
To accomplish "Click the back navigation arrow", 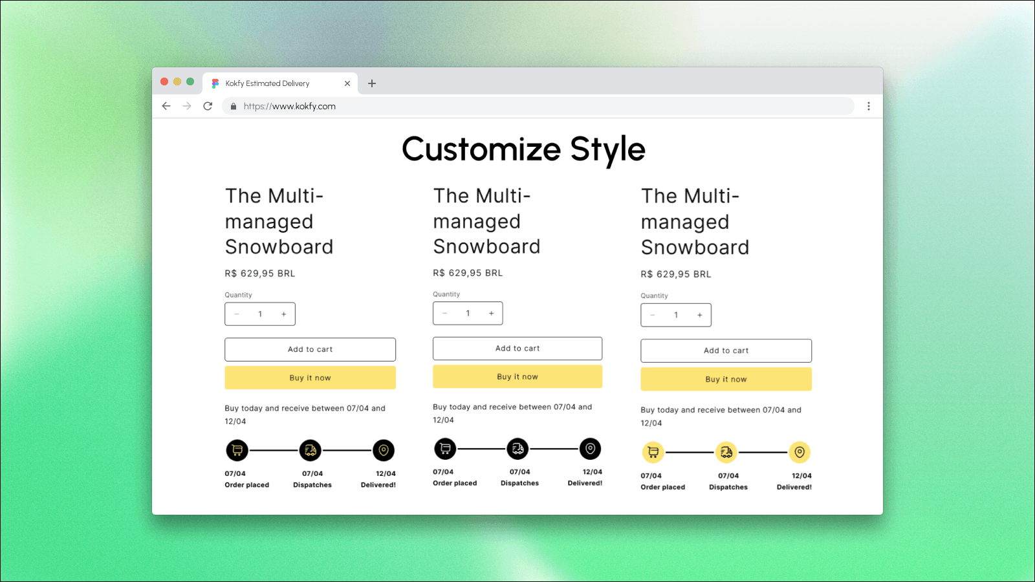I will point(166,105).
